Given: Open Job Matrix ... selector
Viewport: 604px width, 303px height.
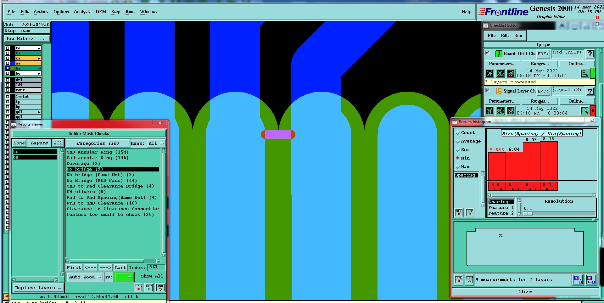Looking at the screenshot, I should coord(27,38).
